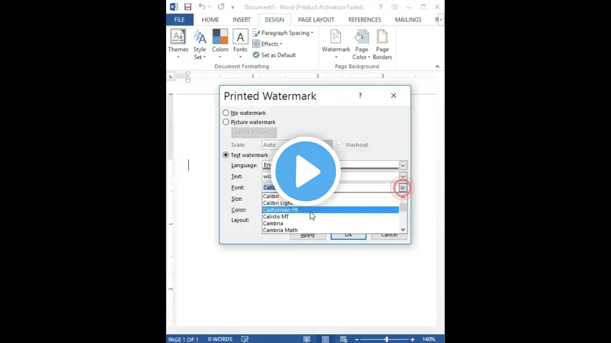Select Californian FB in the font list
611x343 pixels.
pos(330,210)
